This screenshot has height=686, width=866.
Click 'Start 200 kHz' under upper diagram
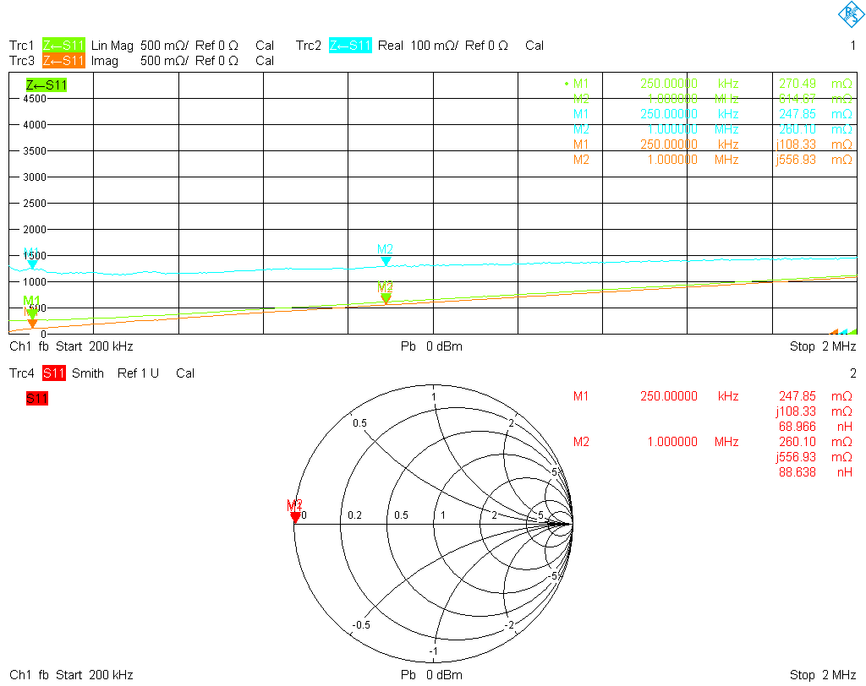(95, 346)
